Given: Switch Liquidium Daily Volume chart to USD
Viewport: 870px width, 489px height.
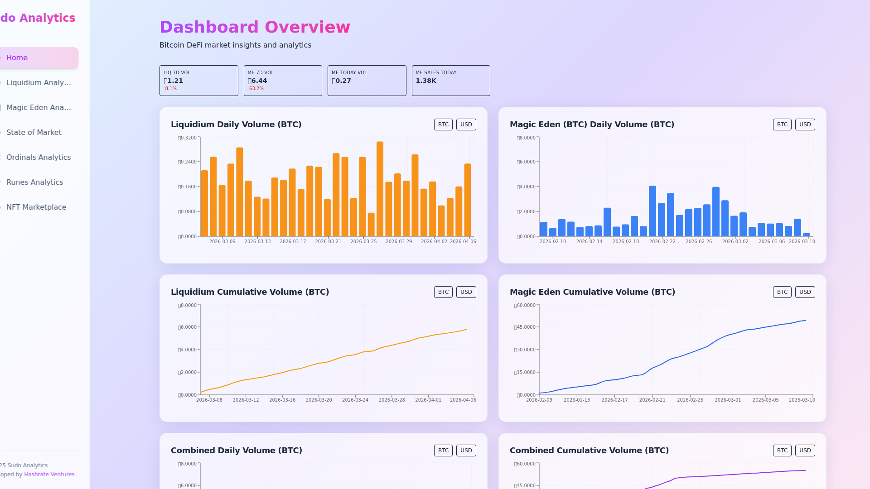Looking at the screenshot, I should pyautogui.click(x=466, y=125).
